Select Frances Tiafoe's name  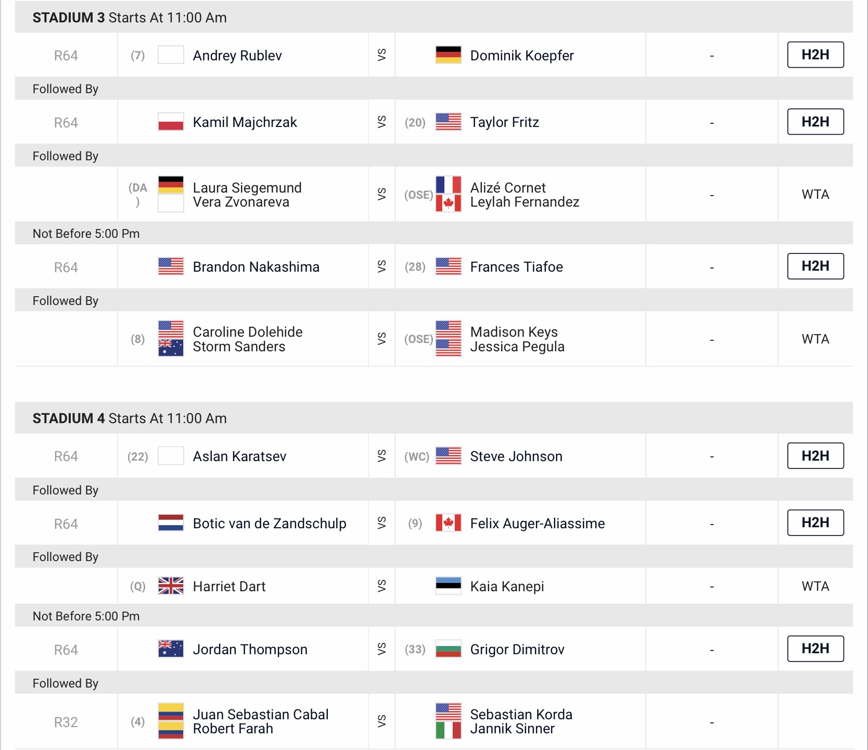[x=517, y=267]
